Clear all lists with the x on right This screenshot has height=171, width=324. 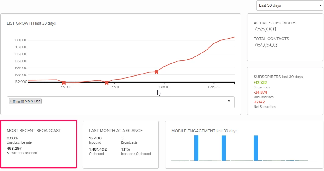point(229,101)
